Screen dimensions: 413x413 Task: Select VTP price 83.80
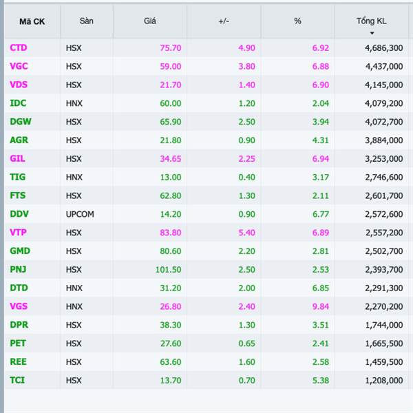[x=171, y=233]
